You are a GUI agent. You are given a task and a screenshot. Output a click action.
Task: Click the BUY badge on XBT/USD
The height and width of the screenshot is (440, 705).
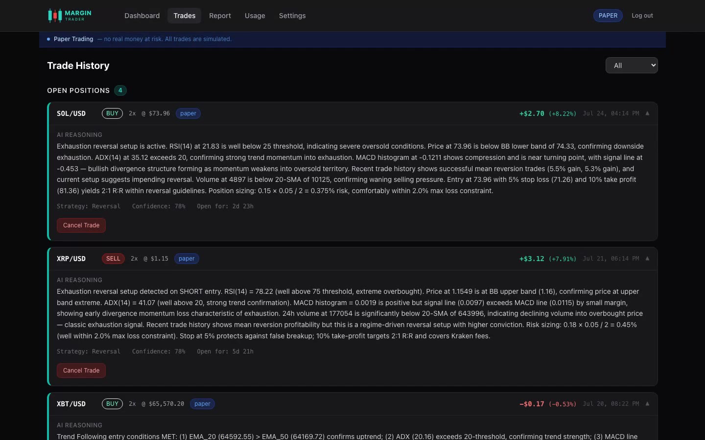[x=112, y=404]
